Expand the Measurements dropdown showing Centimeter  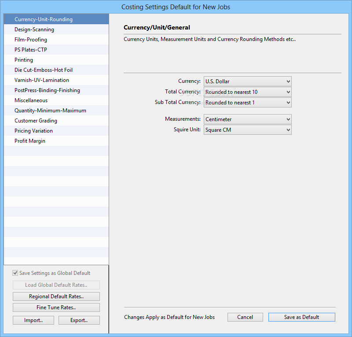click(248, 119)
